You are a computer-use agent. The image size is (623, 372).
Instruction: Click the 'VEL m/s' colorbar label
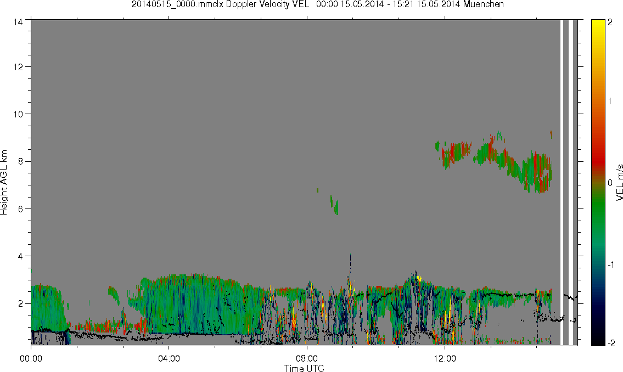click(619, 182)
